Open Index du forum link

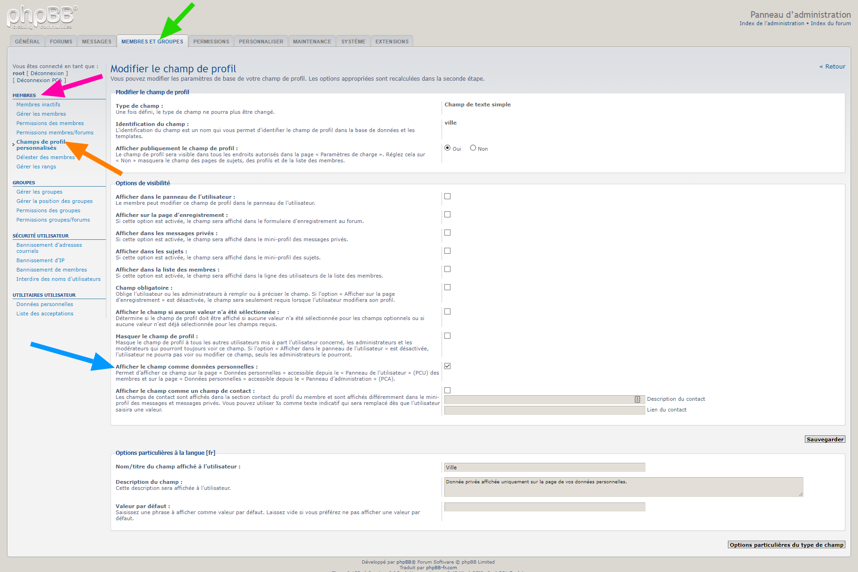tap(830, 23)
